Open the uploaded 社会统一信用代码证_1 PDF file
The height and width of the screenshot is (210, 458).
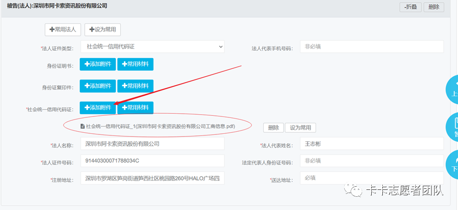[160, 126]
